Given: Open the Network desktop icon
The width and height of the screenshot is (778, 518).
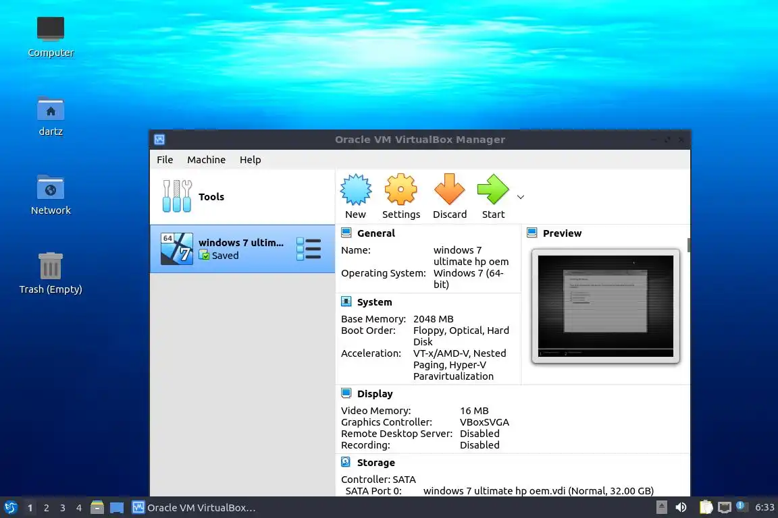Looking at the screenshot, I should 51,195.
